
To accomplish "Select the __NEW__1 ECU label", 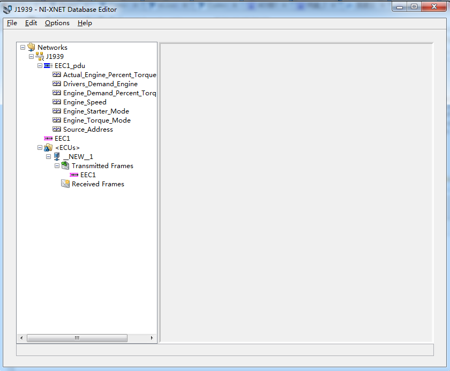I will pyautogui.click(x=78, y=156).
